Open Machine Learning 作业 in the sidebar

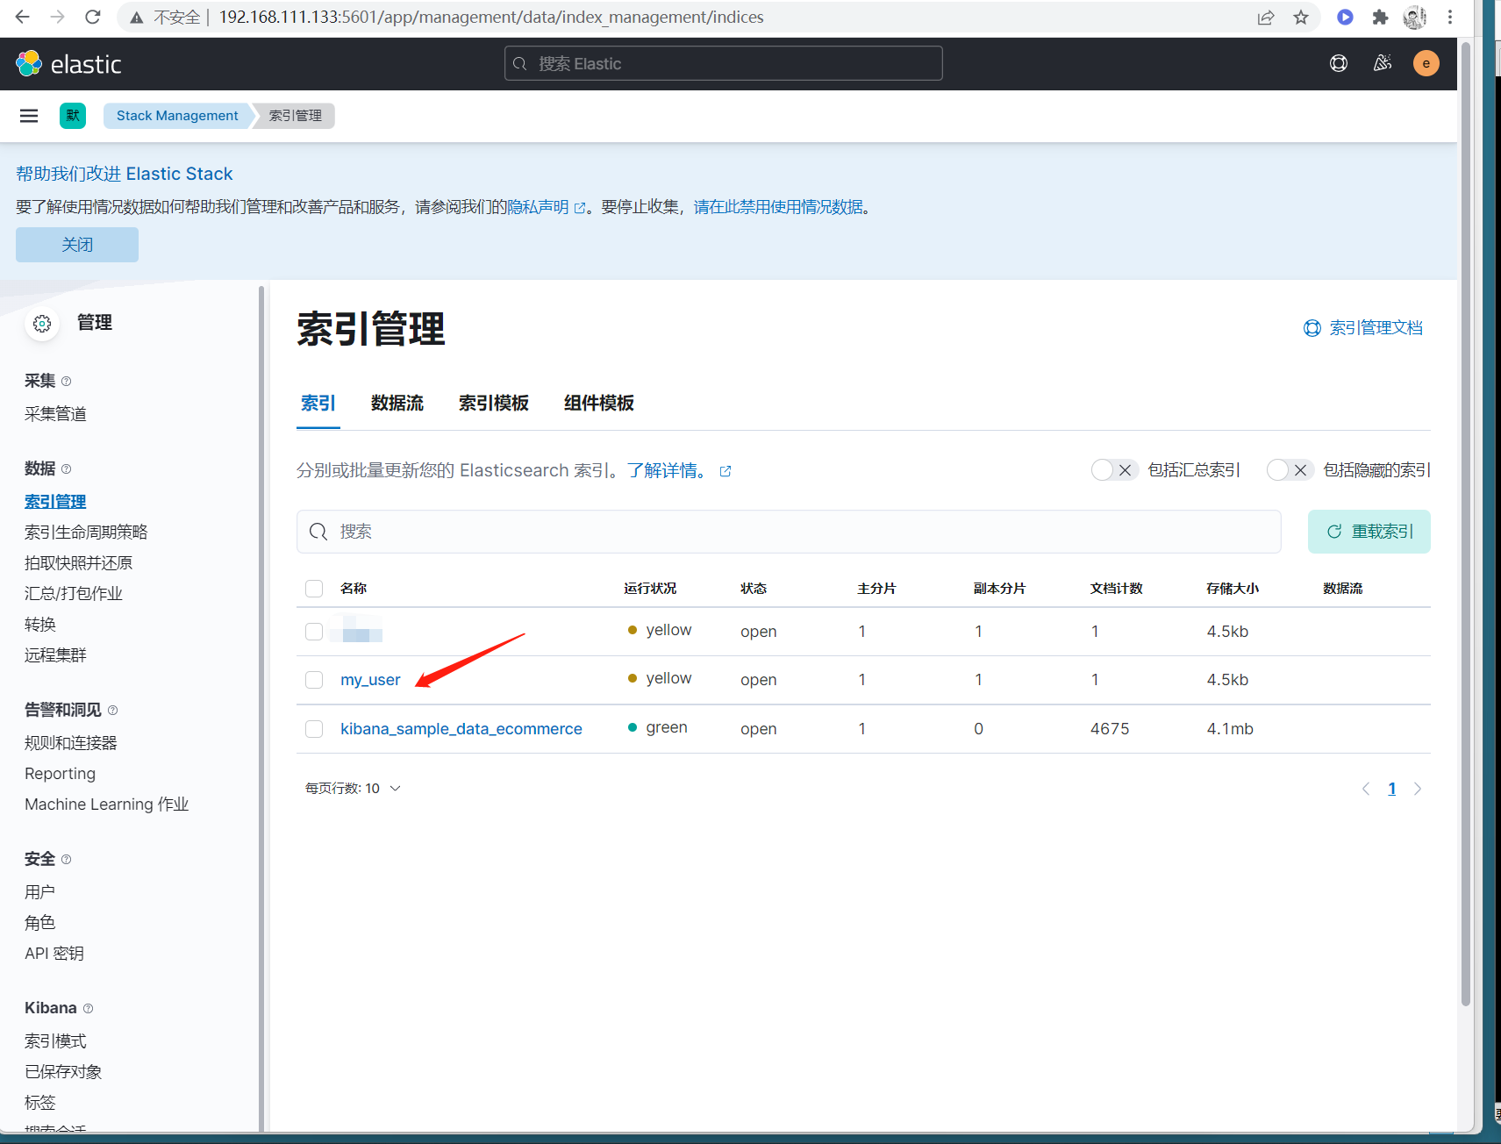(x=107, y=804)
